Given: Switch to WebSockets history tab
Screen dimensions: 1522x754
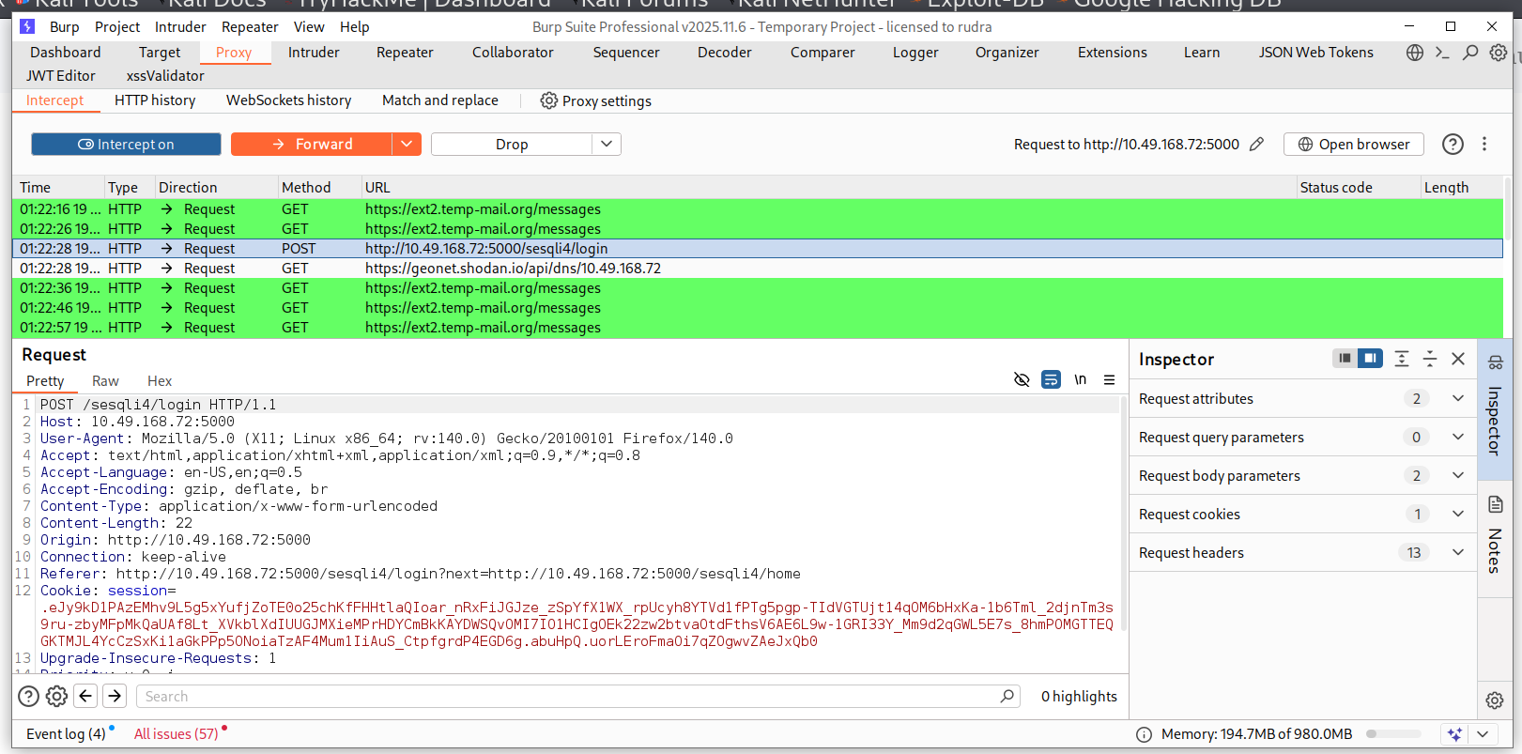Looking at the screenshot, I should tap(288, 100).
